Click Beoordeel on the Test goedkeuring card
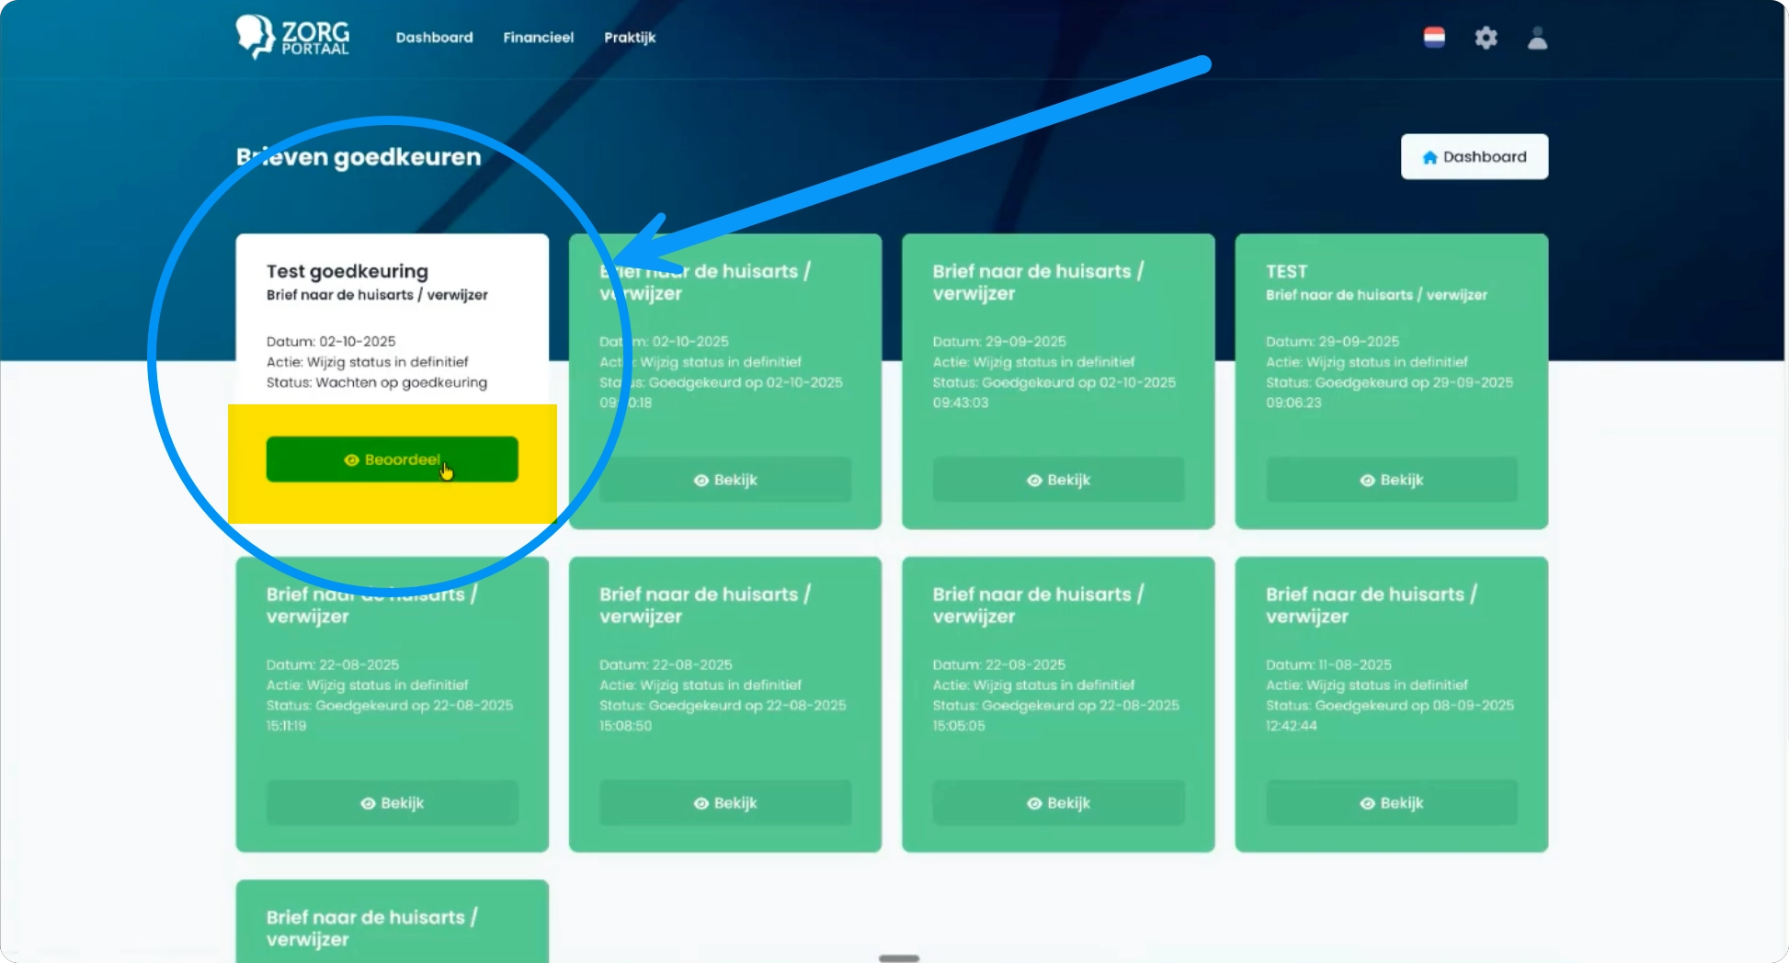This screenshot has width=1789, height=963. click(393, 459)
